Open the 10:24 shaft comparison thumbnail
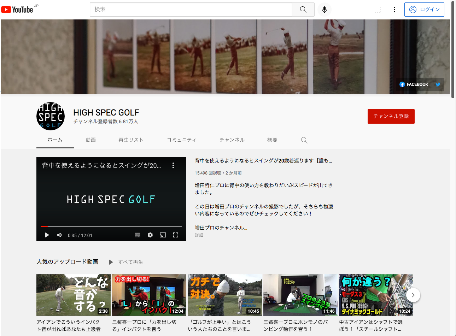Screen dimensions: 456x336 pos(376,295)
